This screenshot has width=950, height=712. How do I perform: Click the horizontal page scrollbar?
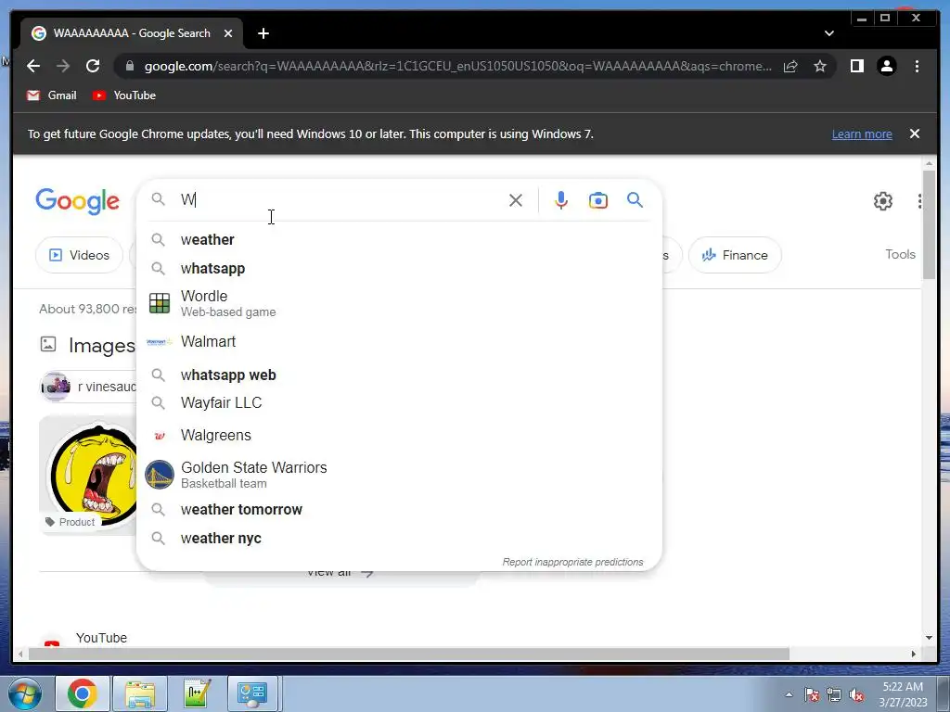[409, 654]
